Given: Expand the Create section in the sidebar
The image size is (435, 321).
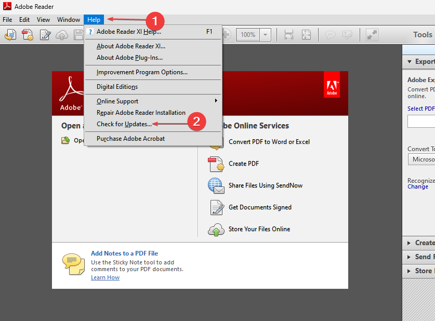Looking at the screenshot, I should point(410,243).
